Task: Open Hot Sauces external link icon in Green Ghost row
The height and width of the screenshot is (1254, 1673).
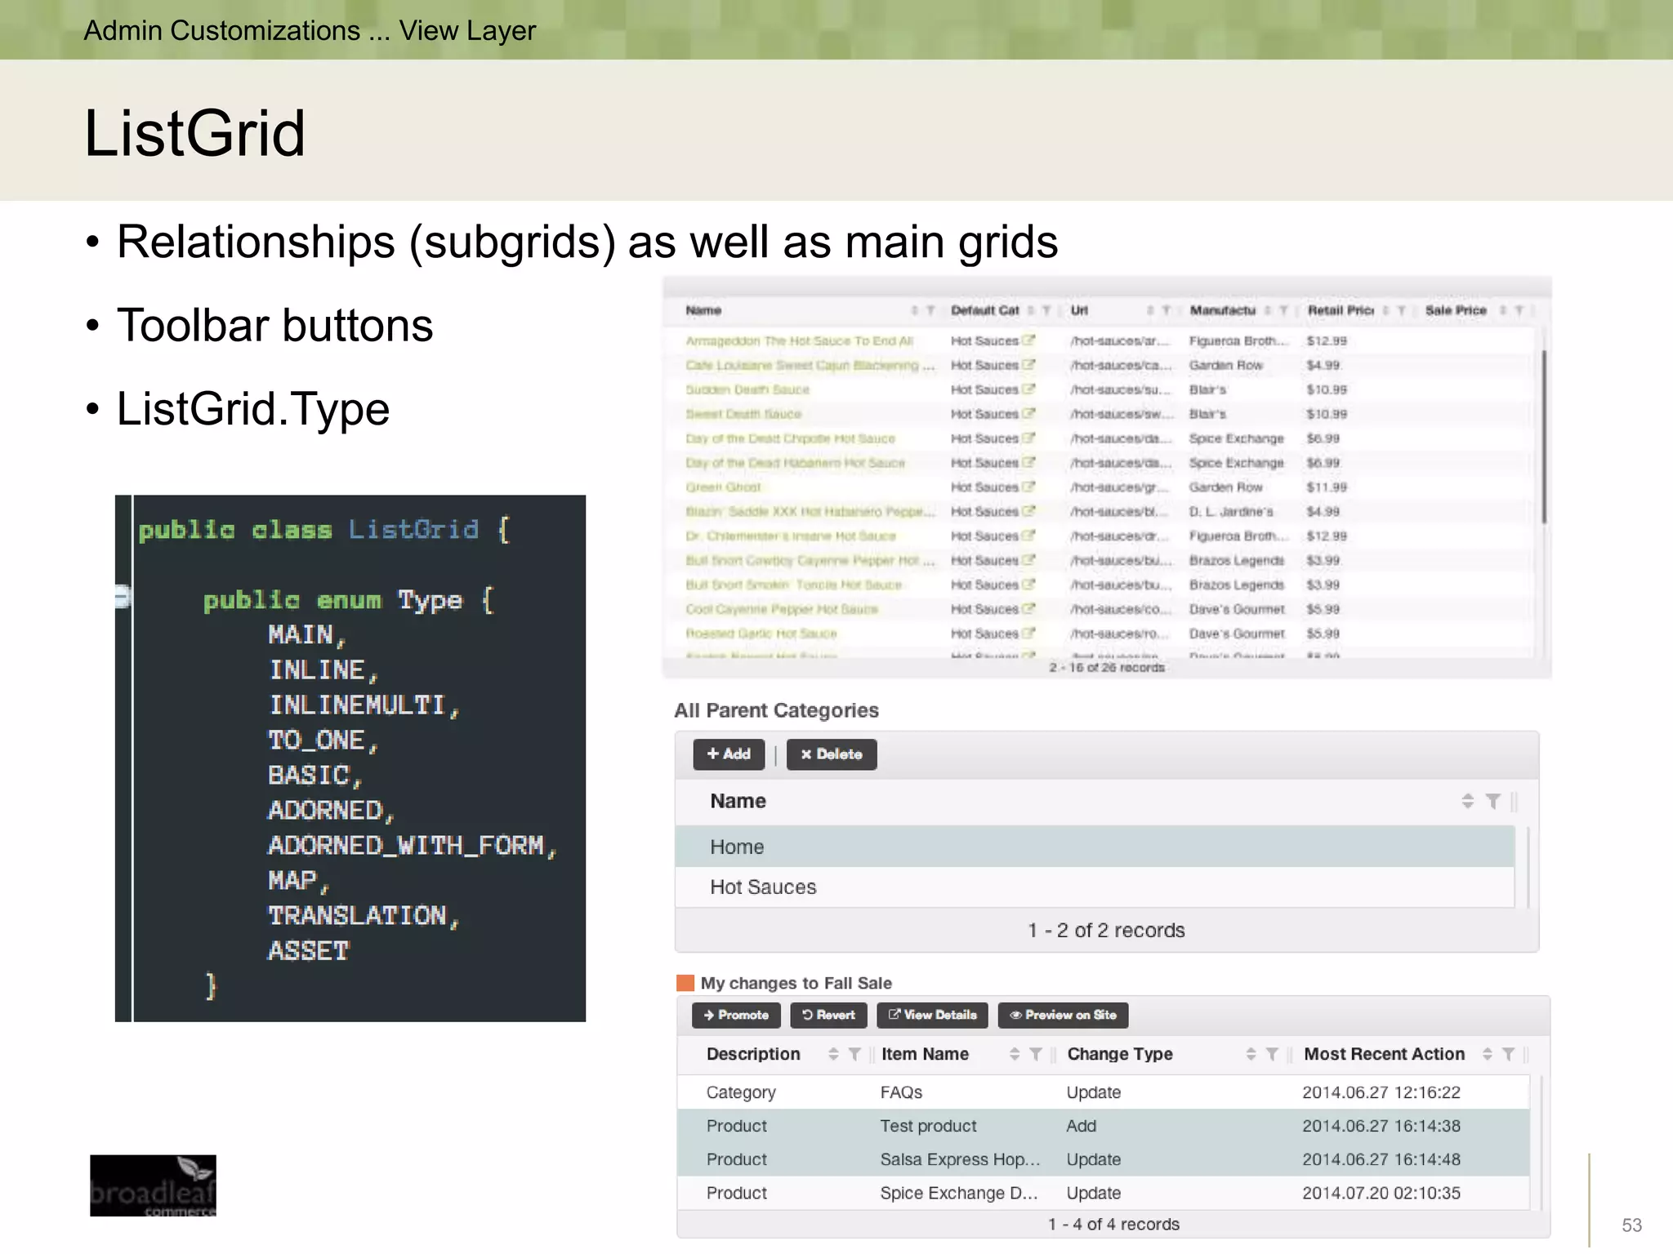Action: click(1028, 487)
